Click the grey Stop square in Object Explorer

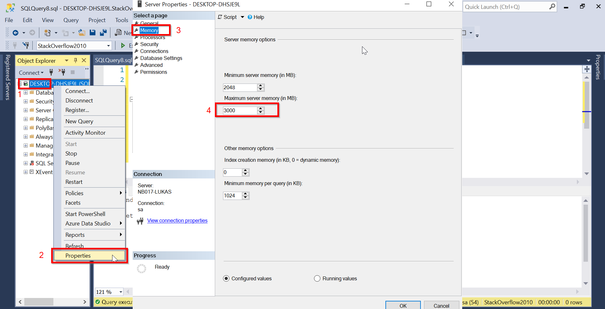pos(73,72)
